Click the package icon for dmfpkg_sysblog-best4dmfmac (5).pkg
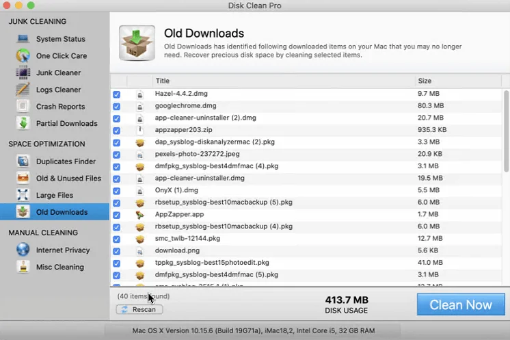Screen dimensions: 510x340 click(x=140, y=275)
